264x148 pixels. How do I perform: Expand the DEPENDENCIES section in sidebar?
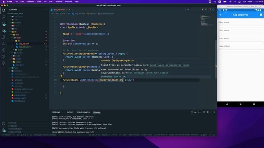pos(15,129)
